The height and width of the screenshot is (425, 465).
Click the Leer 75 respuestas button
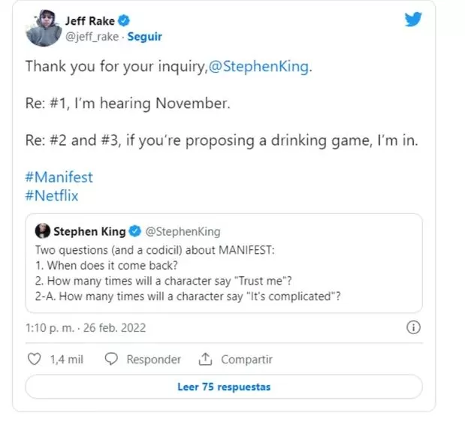[x=224, y=387]
